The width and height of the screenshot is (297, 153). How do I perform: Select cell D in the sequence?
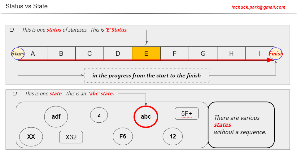tap(118, 54)
